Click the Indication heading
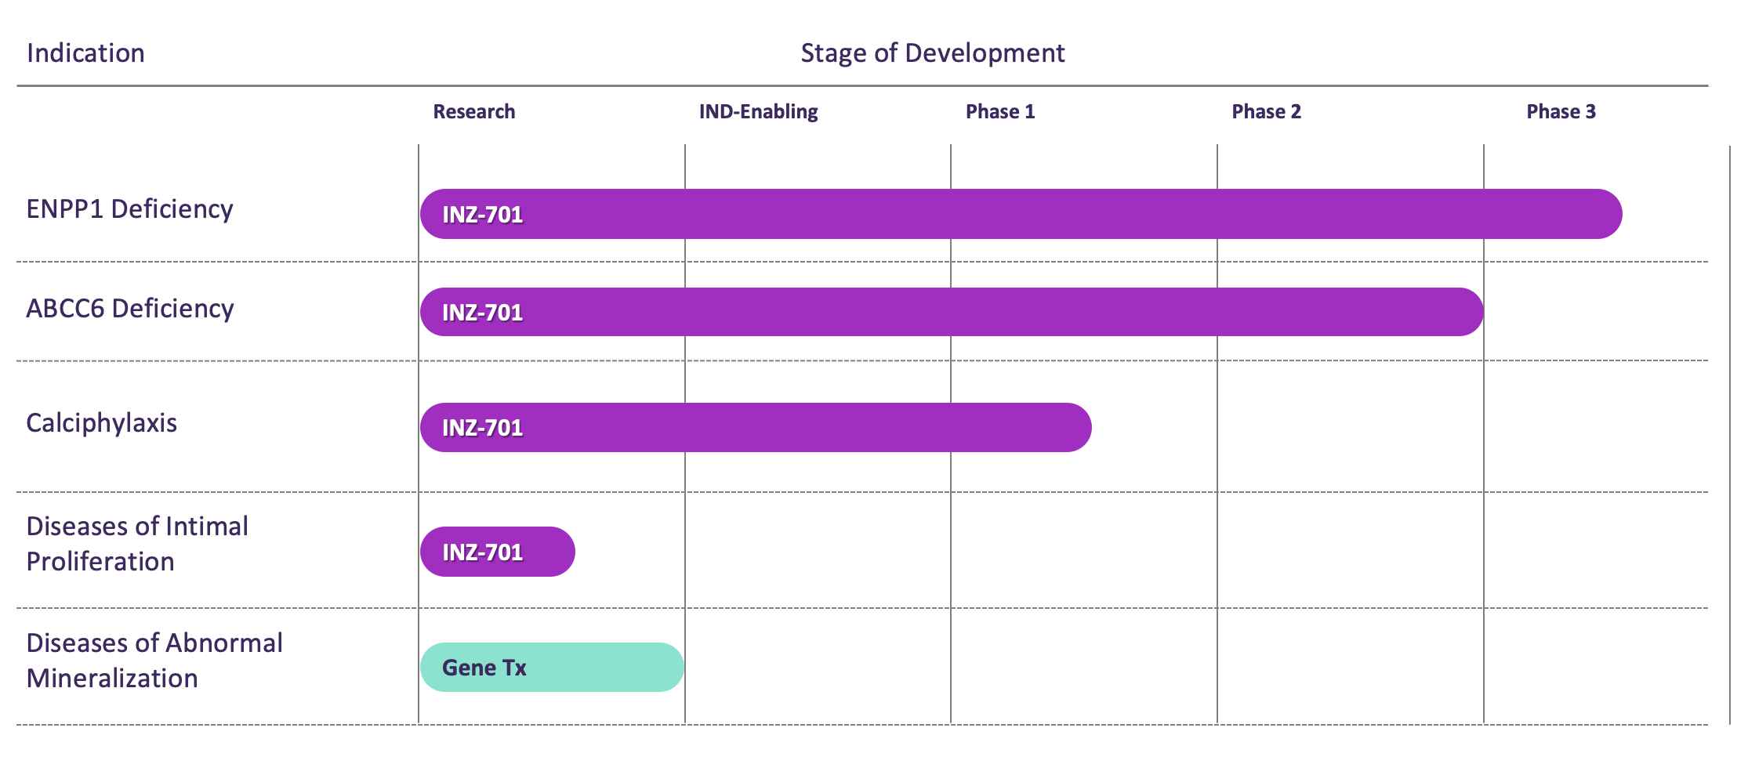The image size is (1748, 764). coord(85,53)
